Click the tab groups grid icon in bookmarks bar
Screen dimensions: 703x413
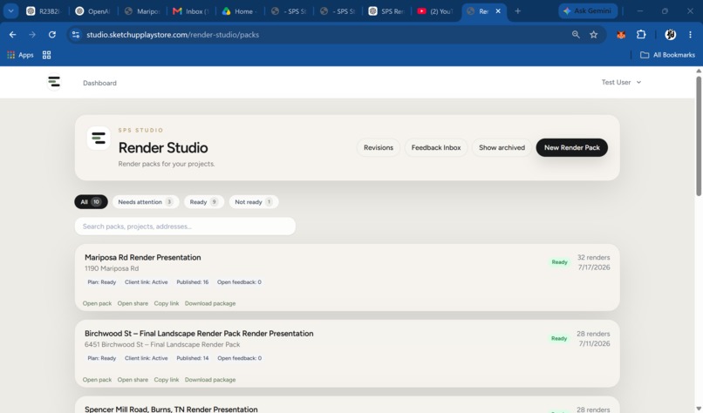pyautogui.click(x=46, y=55)
